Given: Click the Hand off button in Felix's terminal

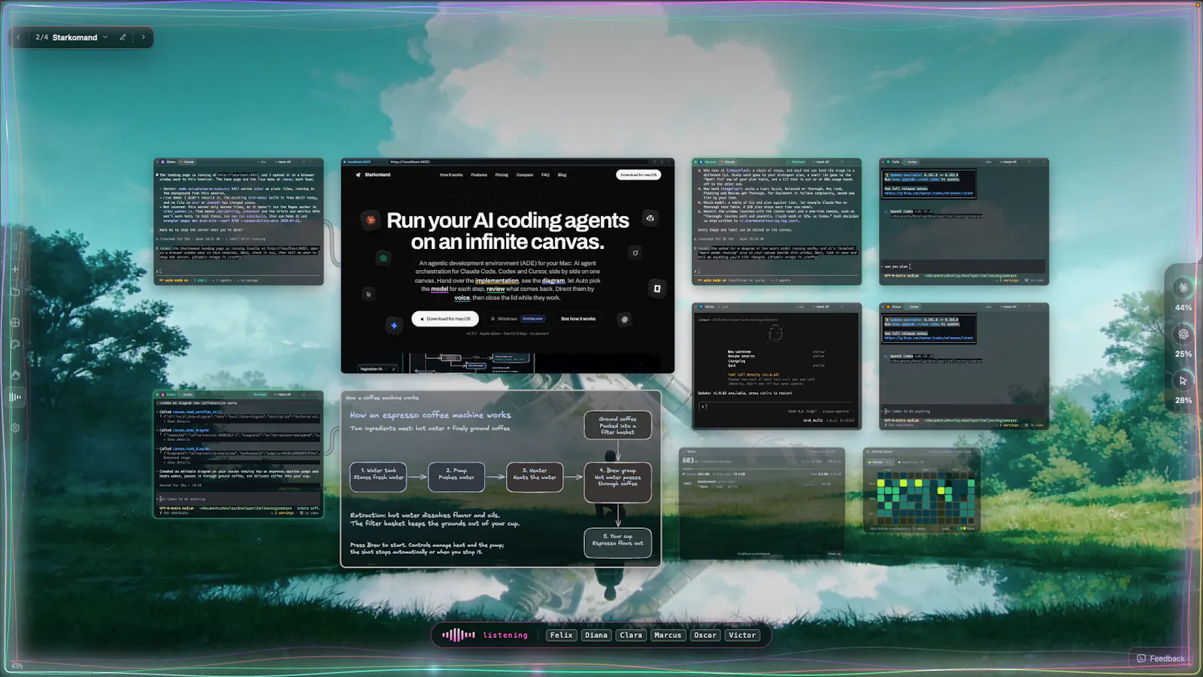Looking at the screenshot, I should tap(1010, 162).
